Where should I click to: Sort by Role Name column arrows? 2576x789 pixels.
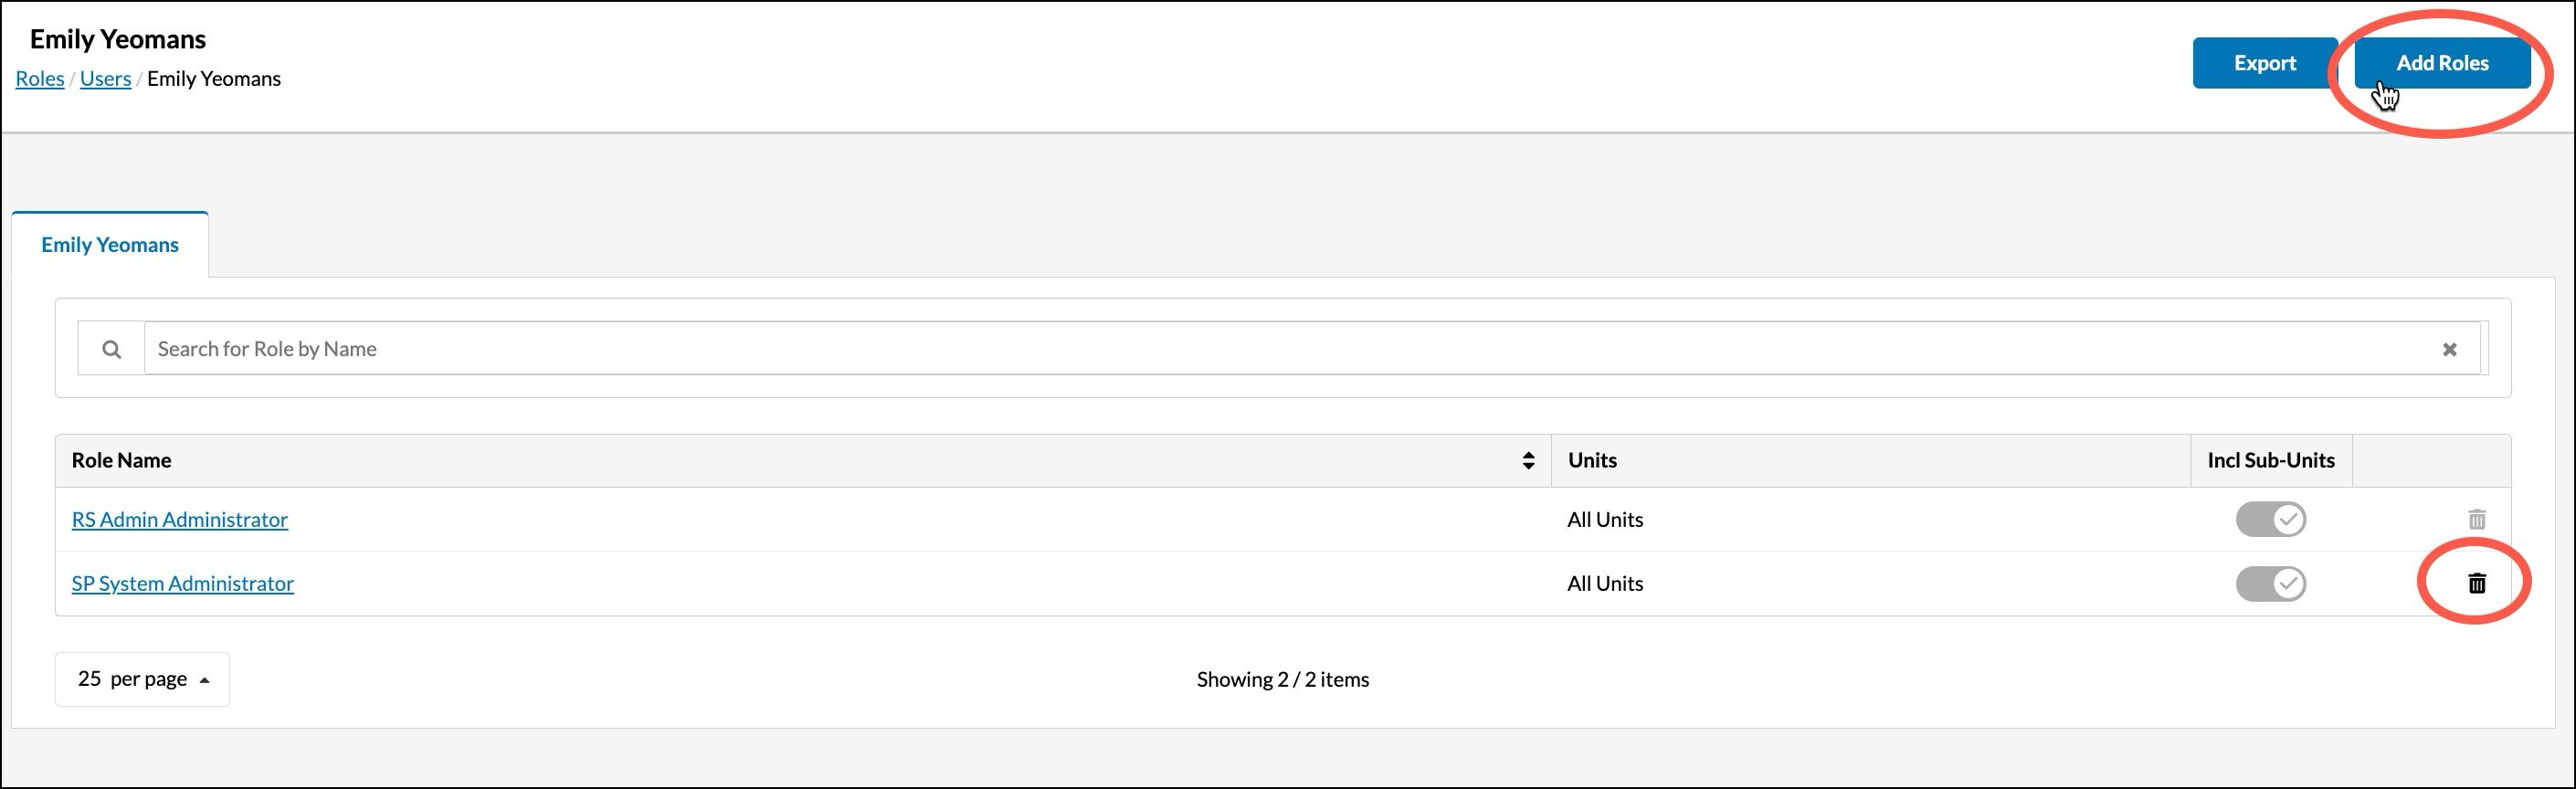(1527, 460)
